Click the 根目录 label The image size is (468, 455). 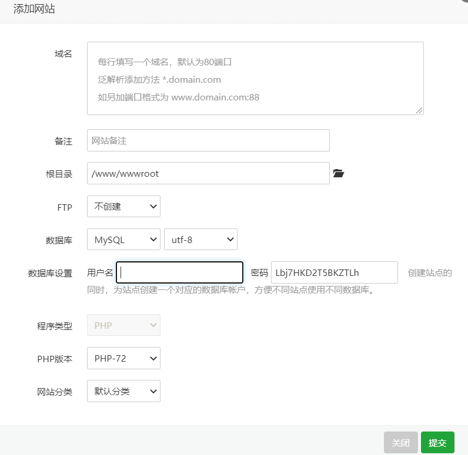[59, 174]
